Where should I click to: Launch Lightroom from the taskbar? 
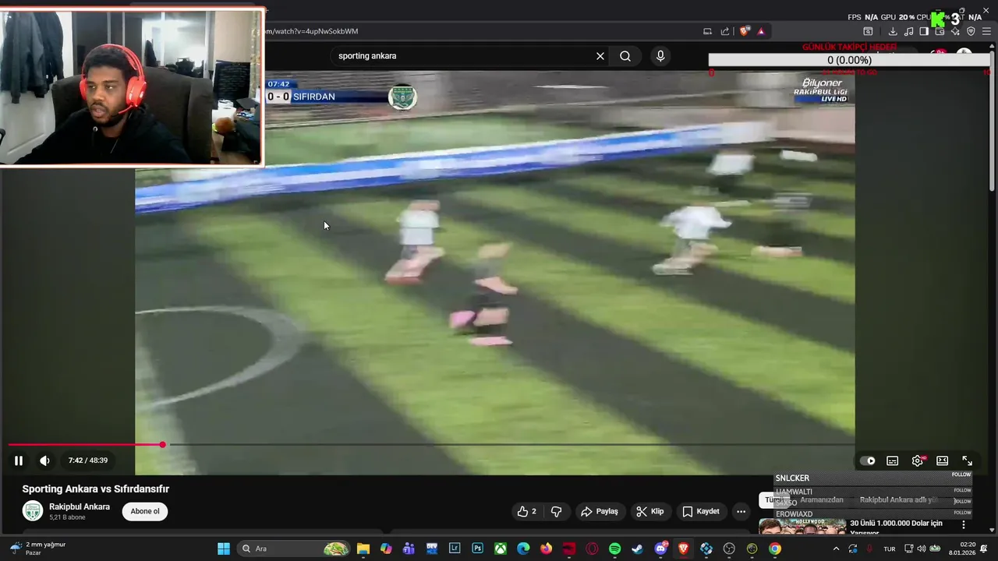(455, 549)
